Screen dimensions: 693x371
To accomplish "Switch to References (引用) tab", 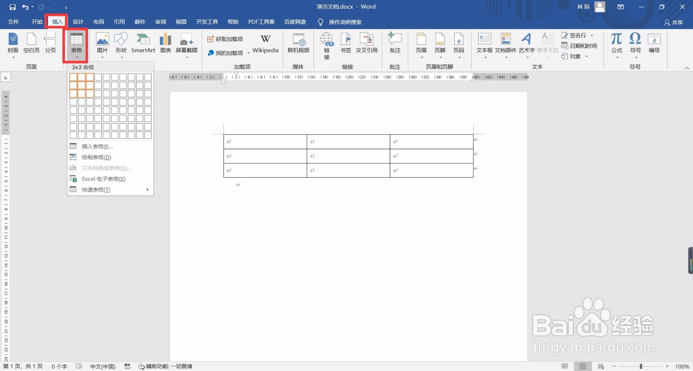I will tap(119, 22).
